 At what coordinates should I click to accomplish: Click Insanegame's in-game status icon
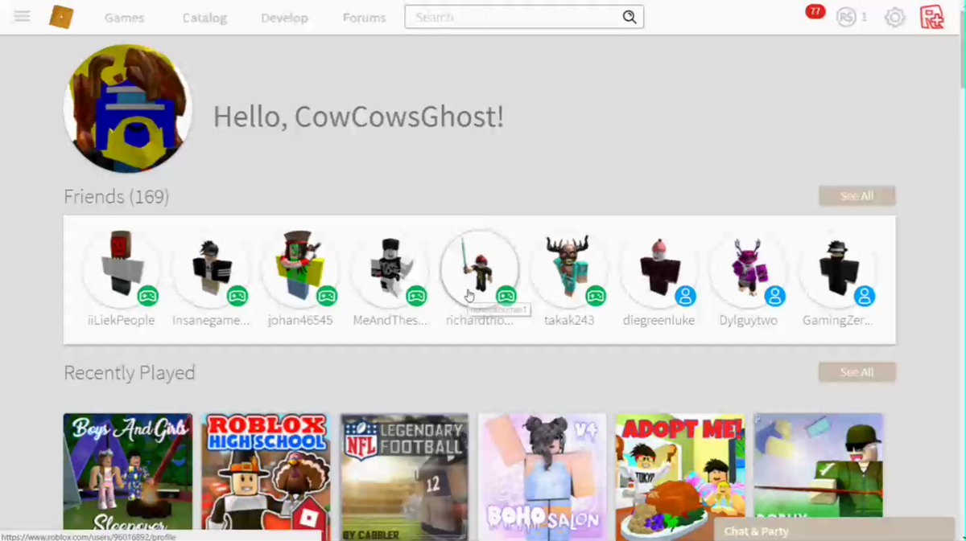[237, 296]
